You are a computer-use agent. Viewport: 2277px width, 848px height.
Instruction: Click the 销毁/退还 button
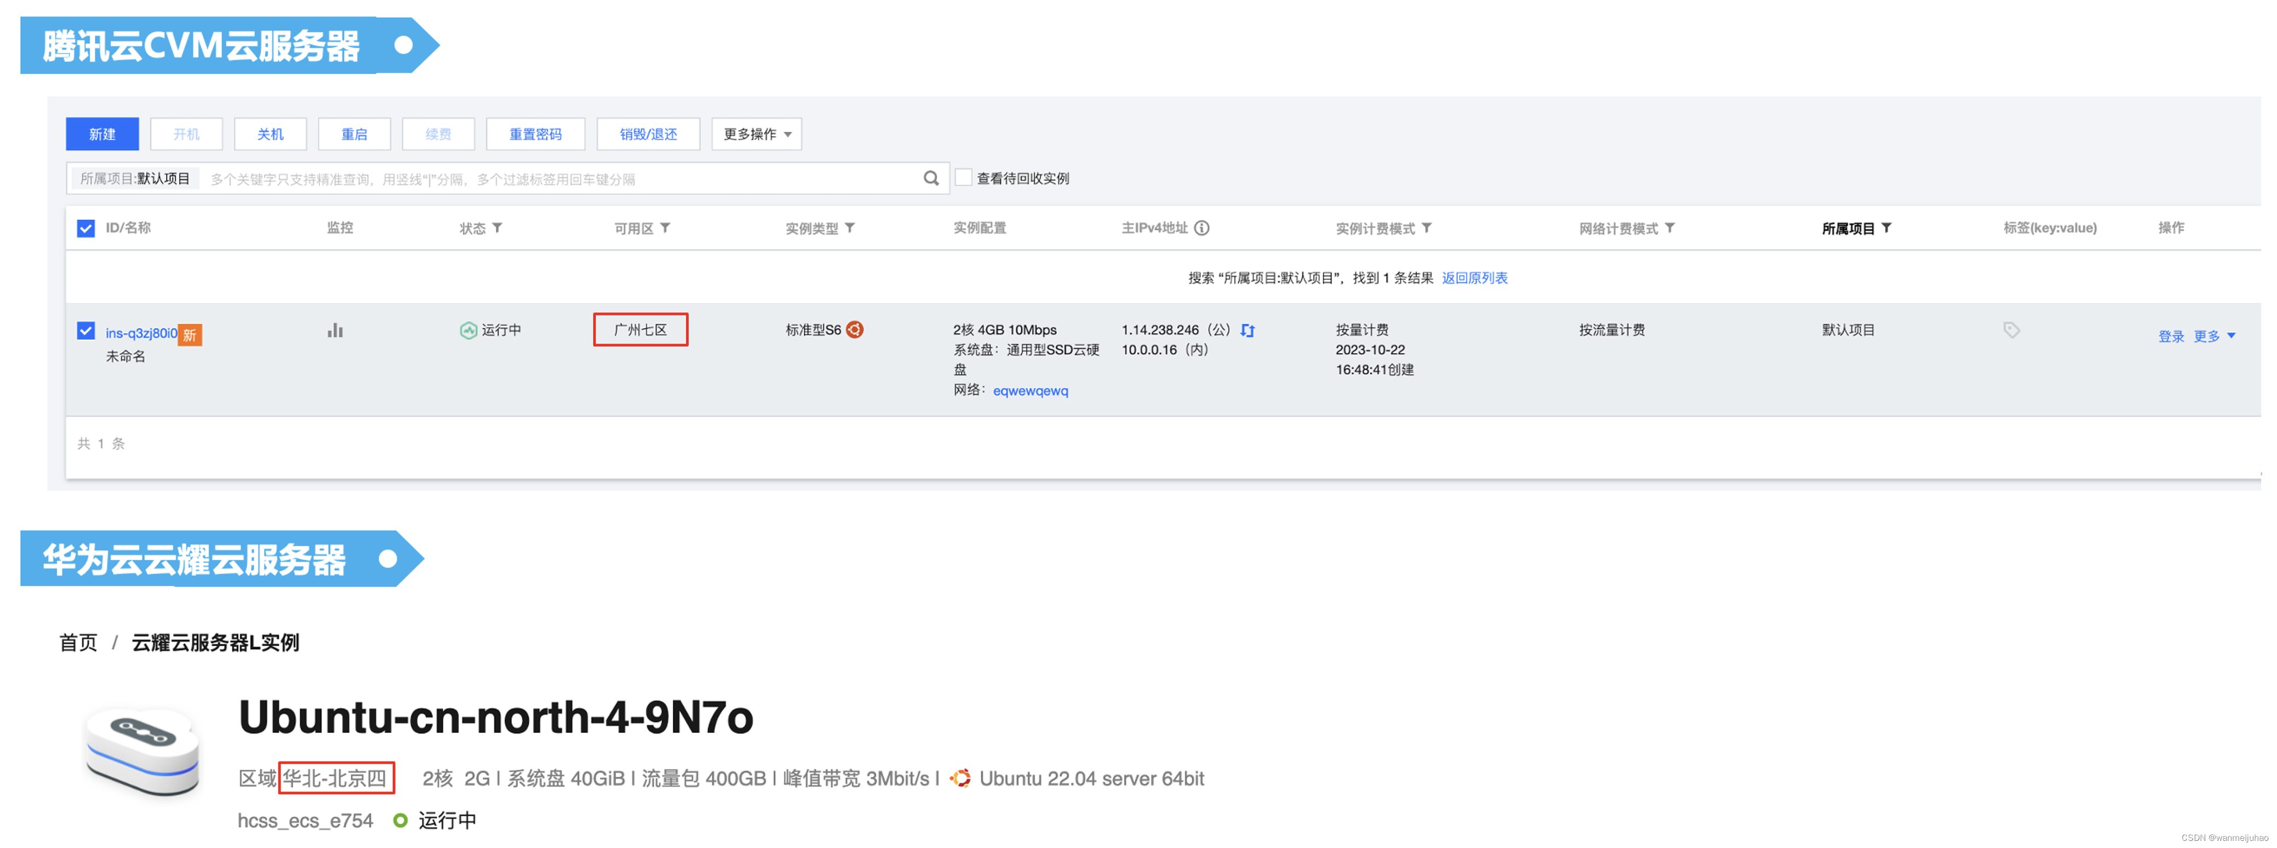tap(649, 134)
